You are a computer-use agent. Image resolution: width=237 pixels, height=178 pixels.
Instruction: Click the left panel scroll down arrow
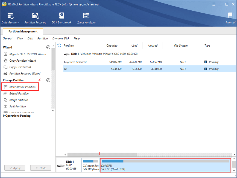53,111
